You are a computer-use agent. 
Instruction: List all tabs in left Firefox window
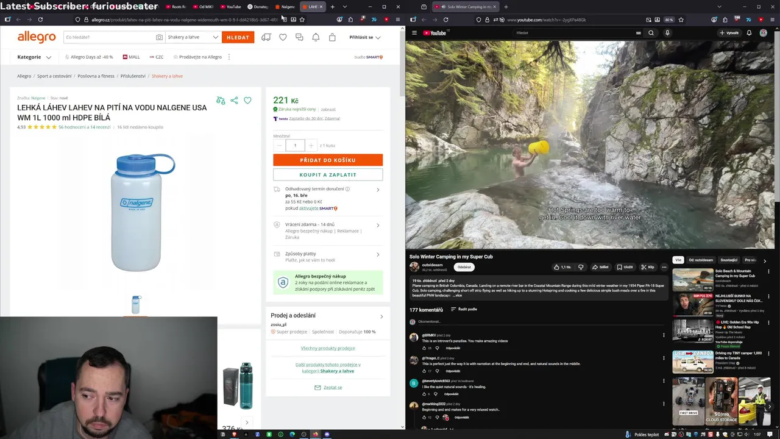345,7
